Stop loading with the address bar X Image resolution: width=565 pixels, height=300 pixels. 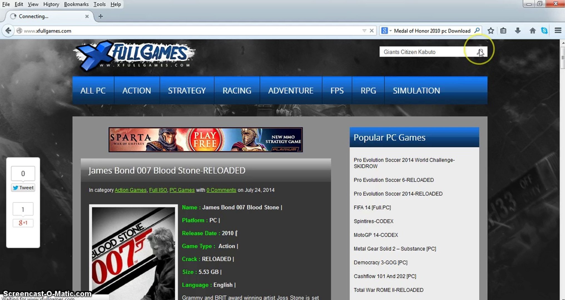[371, 31]
